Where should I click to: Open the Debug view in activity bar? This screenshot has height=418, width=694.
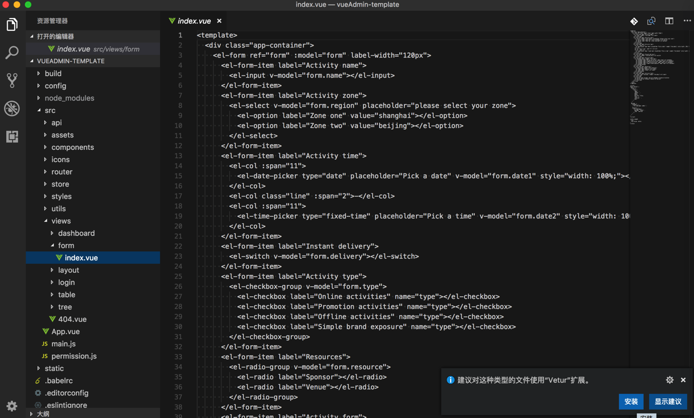click(12, 108)
